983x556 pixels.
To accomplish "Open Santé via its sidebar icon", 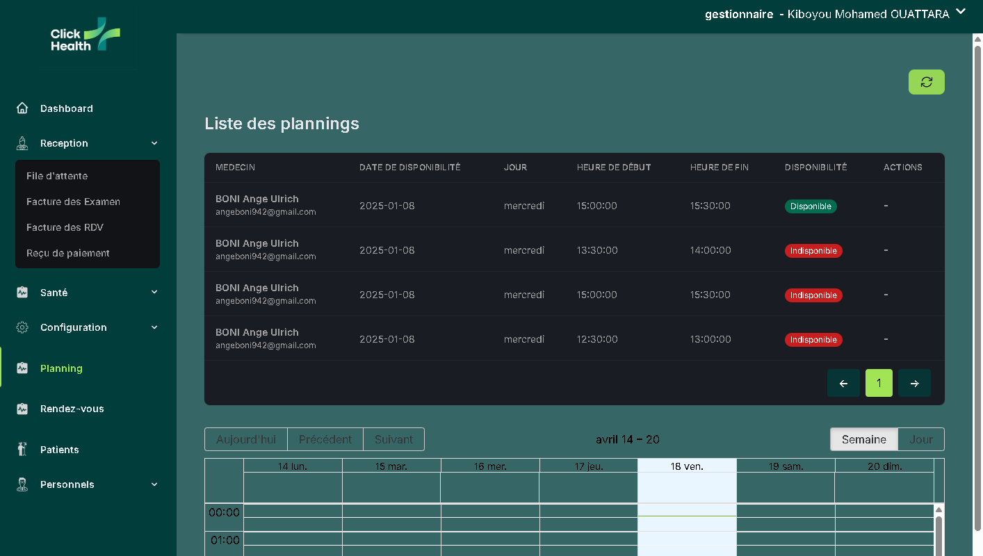I will pos(22,292).
